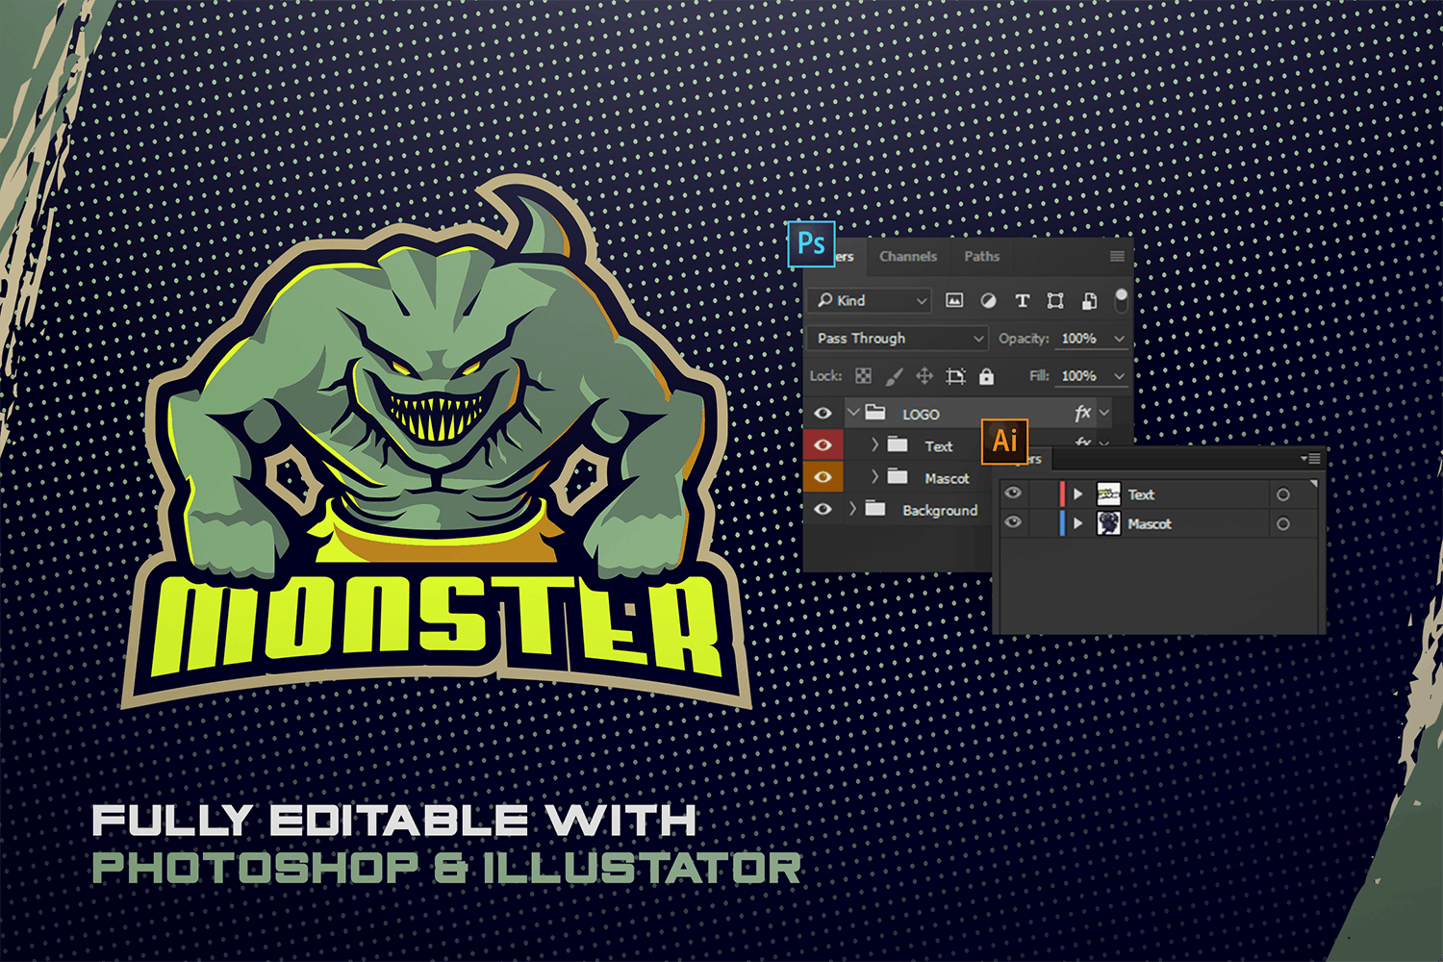The image size is (1443, 962).
Task: Click the Photoshop Ps logo badge
Action: coord(811,243)
